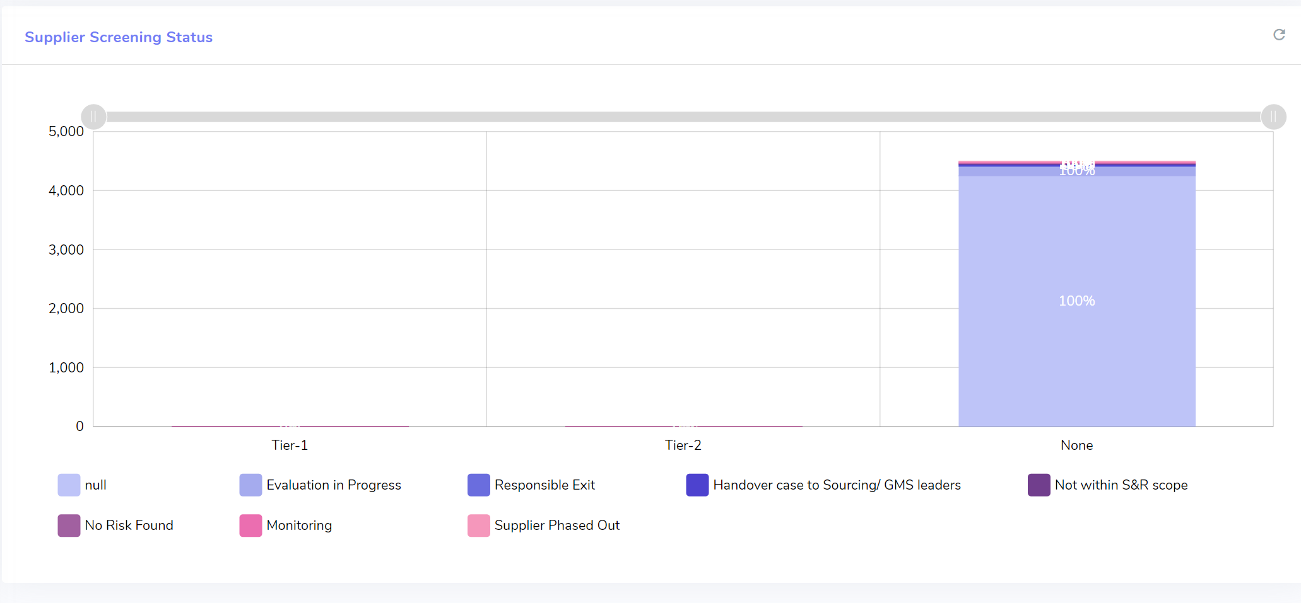The width and height of the screenshot is (1301, 603).
Task: Toggle the null legend swatch
Action: tap(69, 485)
